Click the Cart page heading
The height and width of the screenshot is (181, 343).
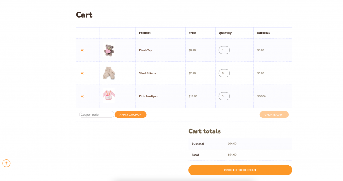[84, 15]
